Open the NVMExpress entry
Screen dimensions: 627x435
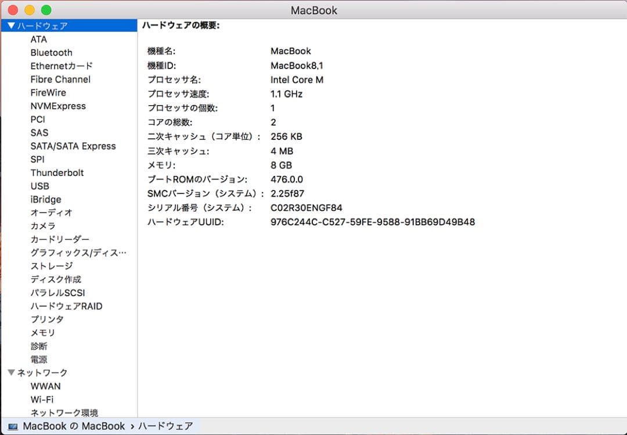tap(58, 106)
